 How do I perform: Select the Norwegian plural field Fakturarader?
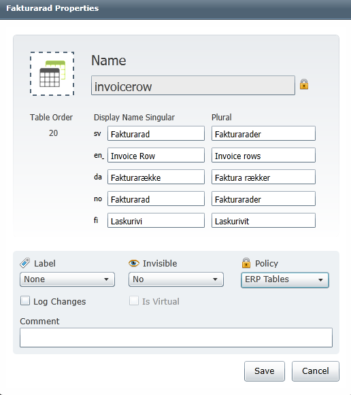[x=263, y=199]
